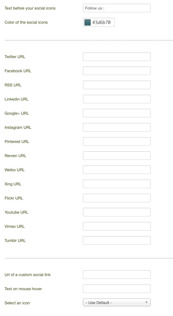Click the Renren URL input
The image size is (173, 316).
pos(116,156)
